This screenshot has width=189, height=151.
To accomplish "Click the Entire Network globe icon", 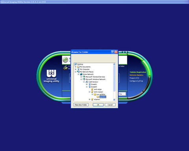I will click(81, 74).
